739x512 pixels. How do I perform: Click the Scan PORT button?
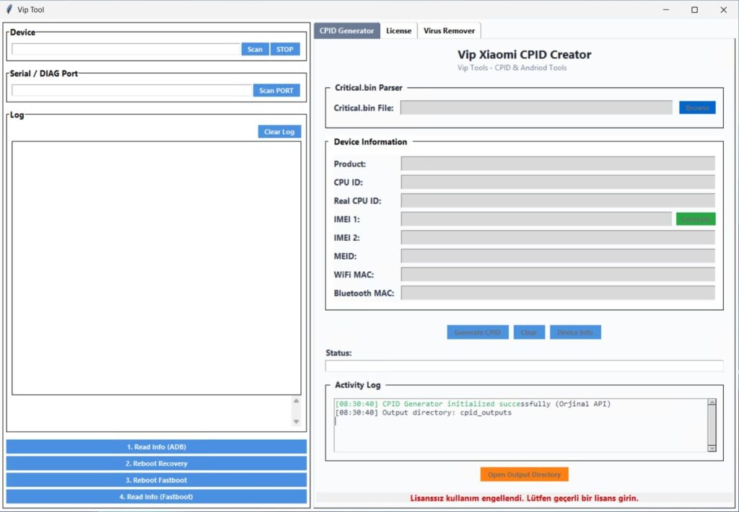pos(276,90)
